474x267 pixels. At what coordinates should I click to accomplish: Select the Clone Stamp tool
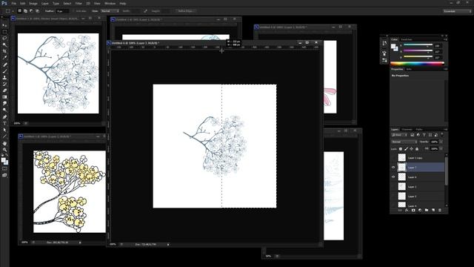coord(4,77)
